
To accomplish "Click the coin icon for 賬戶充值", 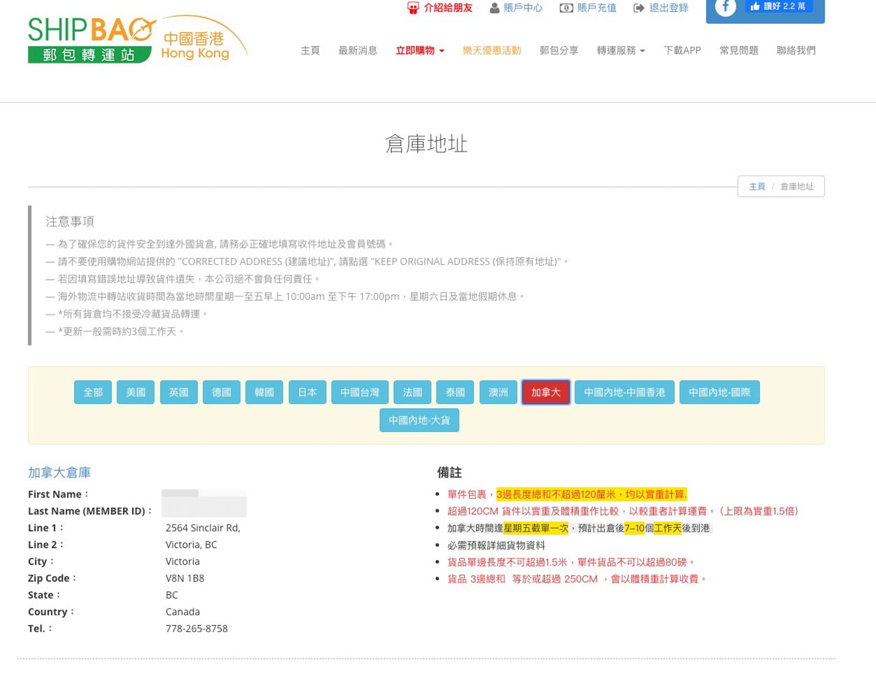I will (x=566, y=8).
